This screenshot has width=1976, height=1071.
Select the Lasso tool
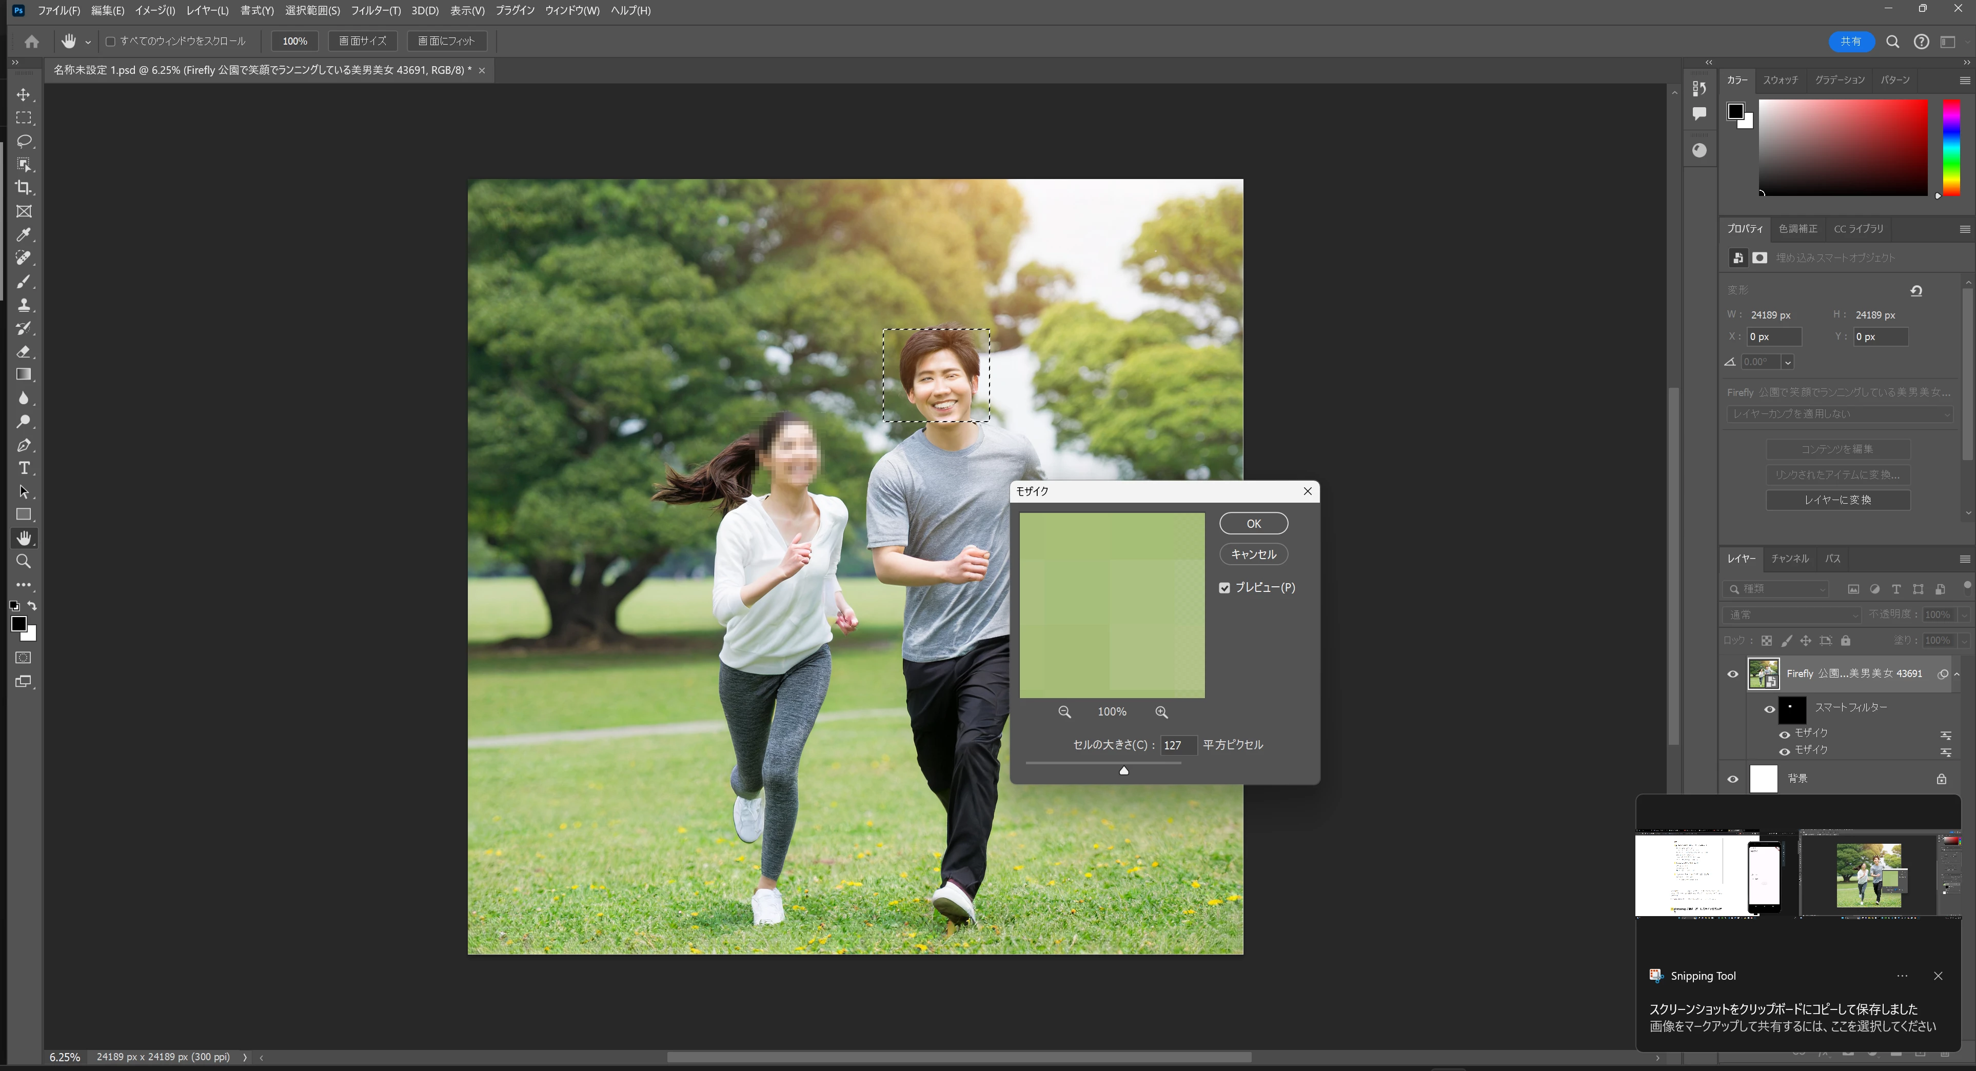point(24,141)
